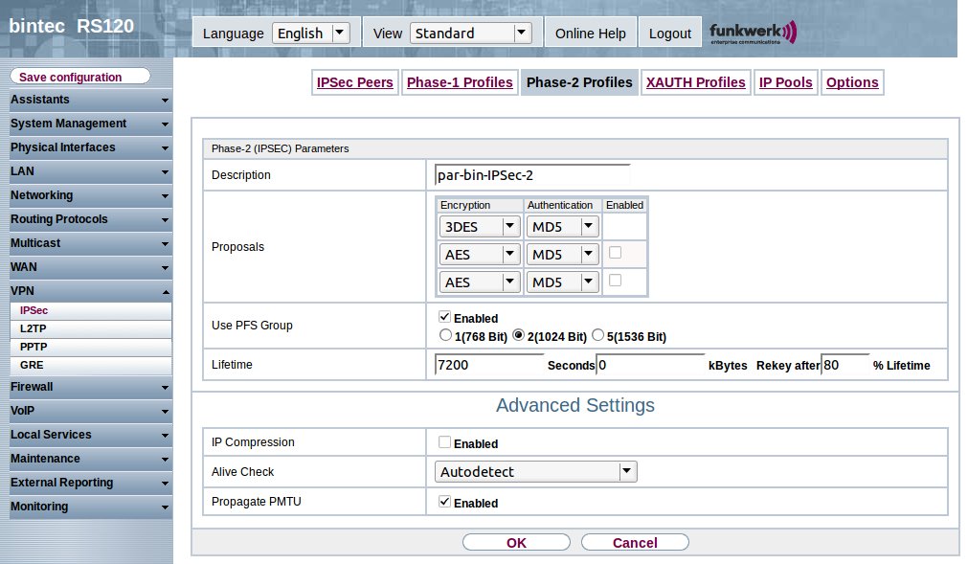Screen dimensions: 968x564
Task: Select PFS group 1 (768 Bit)
Action: point(444,336)
